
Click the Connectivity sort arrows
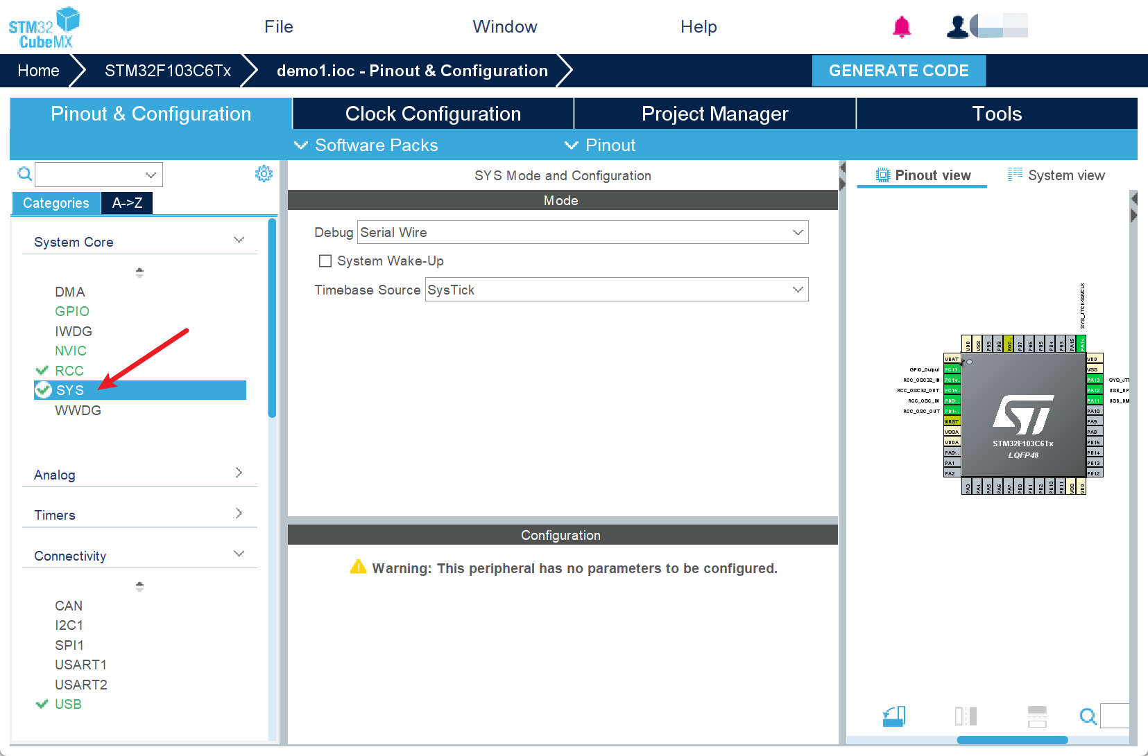coord(139,586)
